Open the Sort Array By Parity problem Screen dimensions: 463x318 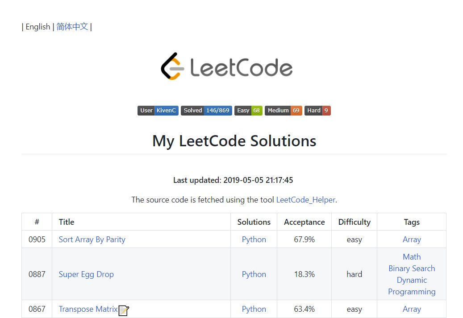(x=92, y=240)
